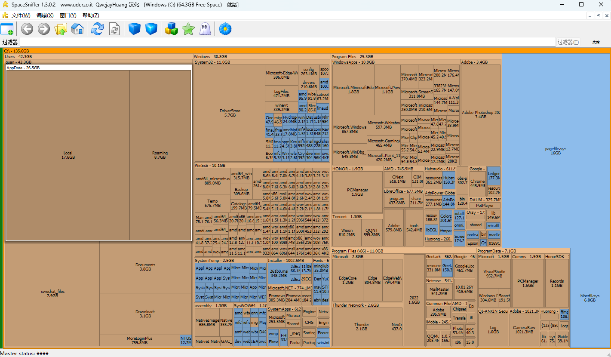611x357 pixels.
Task: Go up one level using folder-arrow icon
Action: click(x=61, y=29)
